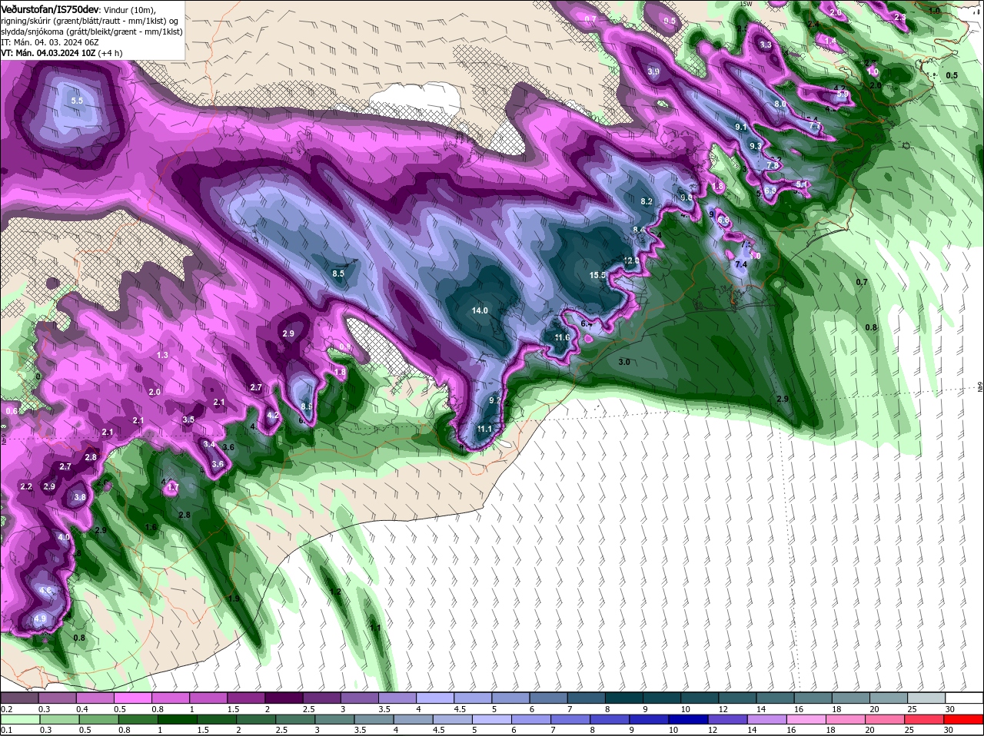Select the 5.5 value on the map
The width and height of the screenshot is (984, 736).
(77, 101)
